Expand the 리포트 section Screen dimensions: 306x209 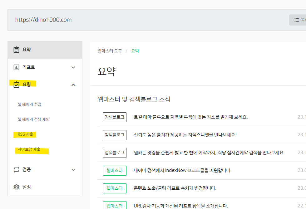coord(73,67)
